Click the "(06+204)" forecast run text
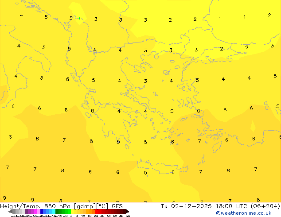Viewport: 281px width, 217px height. (x=265, y=206)
